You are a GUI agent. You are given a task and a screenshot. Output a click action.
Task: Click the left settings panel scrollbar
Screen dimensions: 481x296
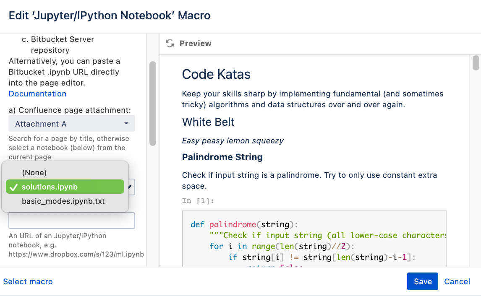[x=153, y=103]
